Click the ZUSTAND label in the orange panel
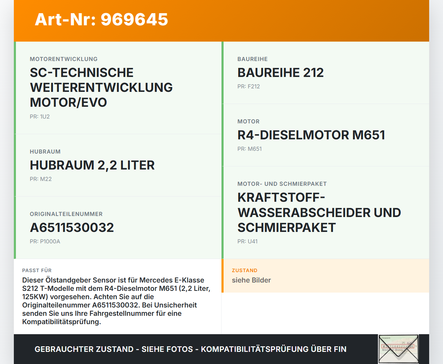The width and height of the screenshot is (443, 364). 245,270
